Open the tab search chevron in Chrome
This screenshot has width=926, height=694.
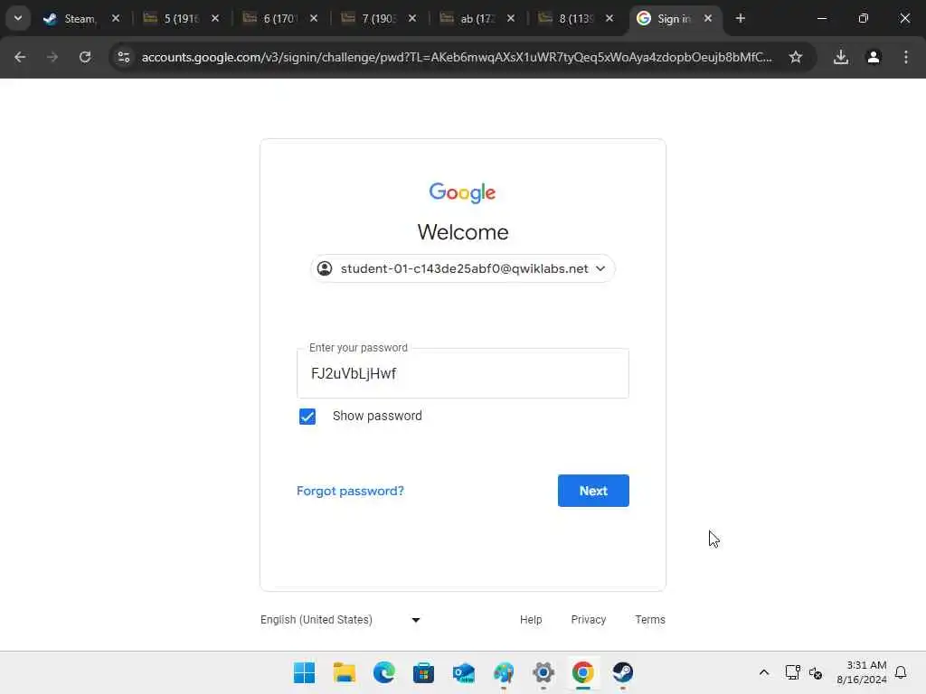18,18
